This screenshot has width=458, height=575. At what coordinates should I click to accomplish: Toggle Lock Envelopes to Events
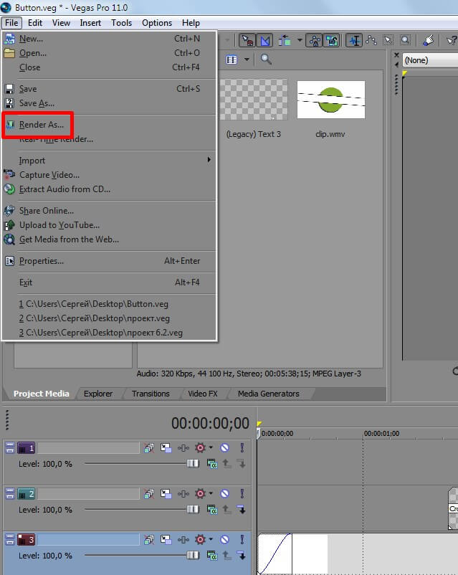[x=314, y=40]
